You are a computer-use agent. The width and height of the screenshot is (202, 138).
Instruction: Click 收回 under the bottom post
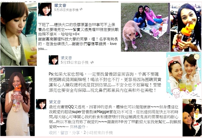[53, 133]
